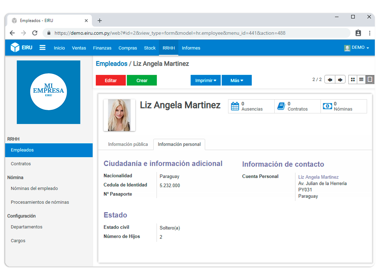
Task: Open the Informes menu
Action: pyautogui.click(x=191, y=48)
